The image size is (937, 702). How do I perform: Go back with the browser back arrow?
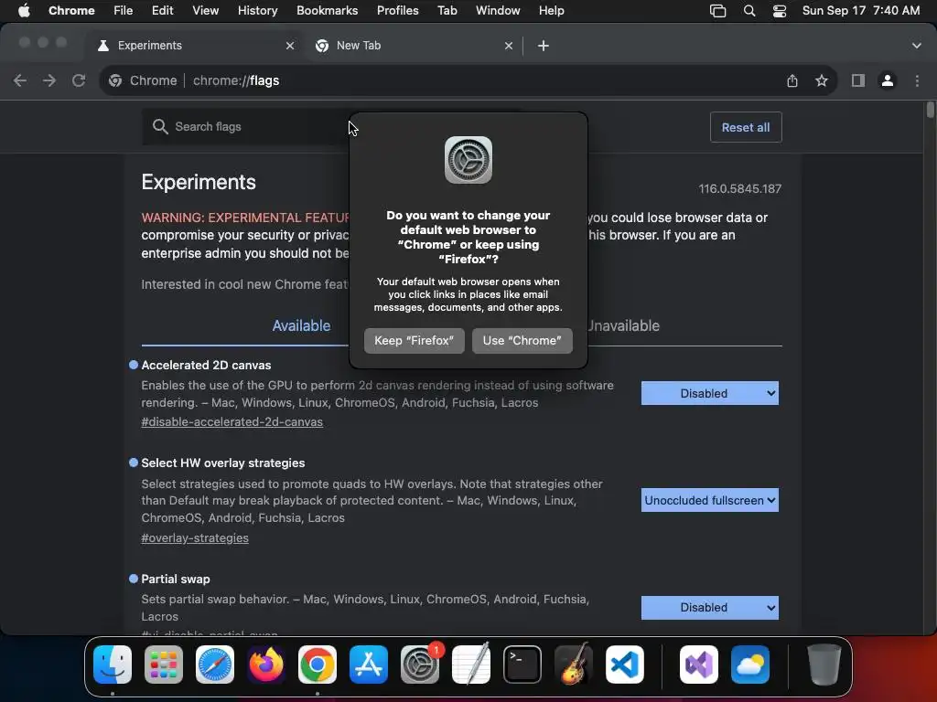tap(20, 80)
